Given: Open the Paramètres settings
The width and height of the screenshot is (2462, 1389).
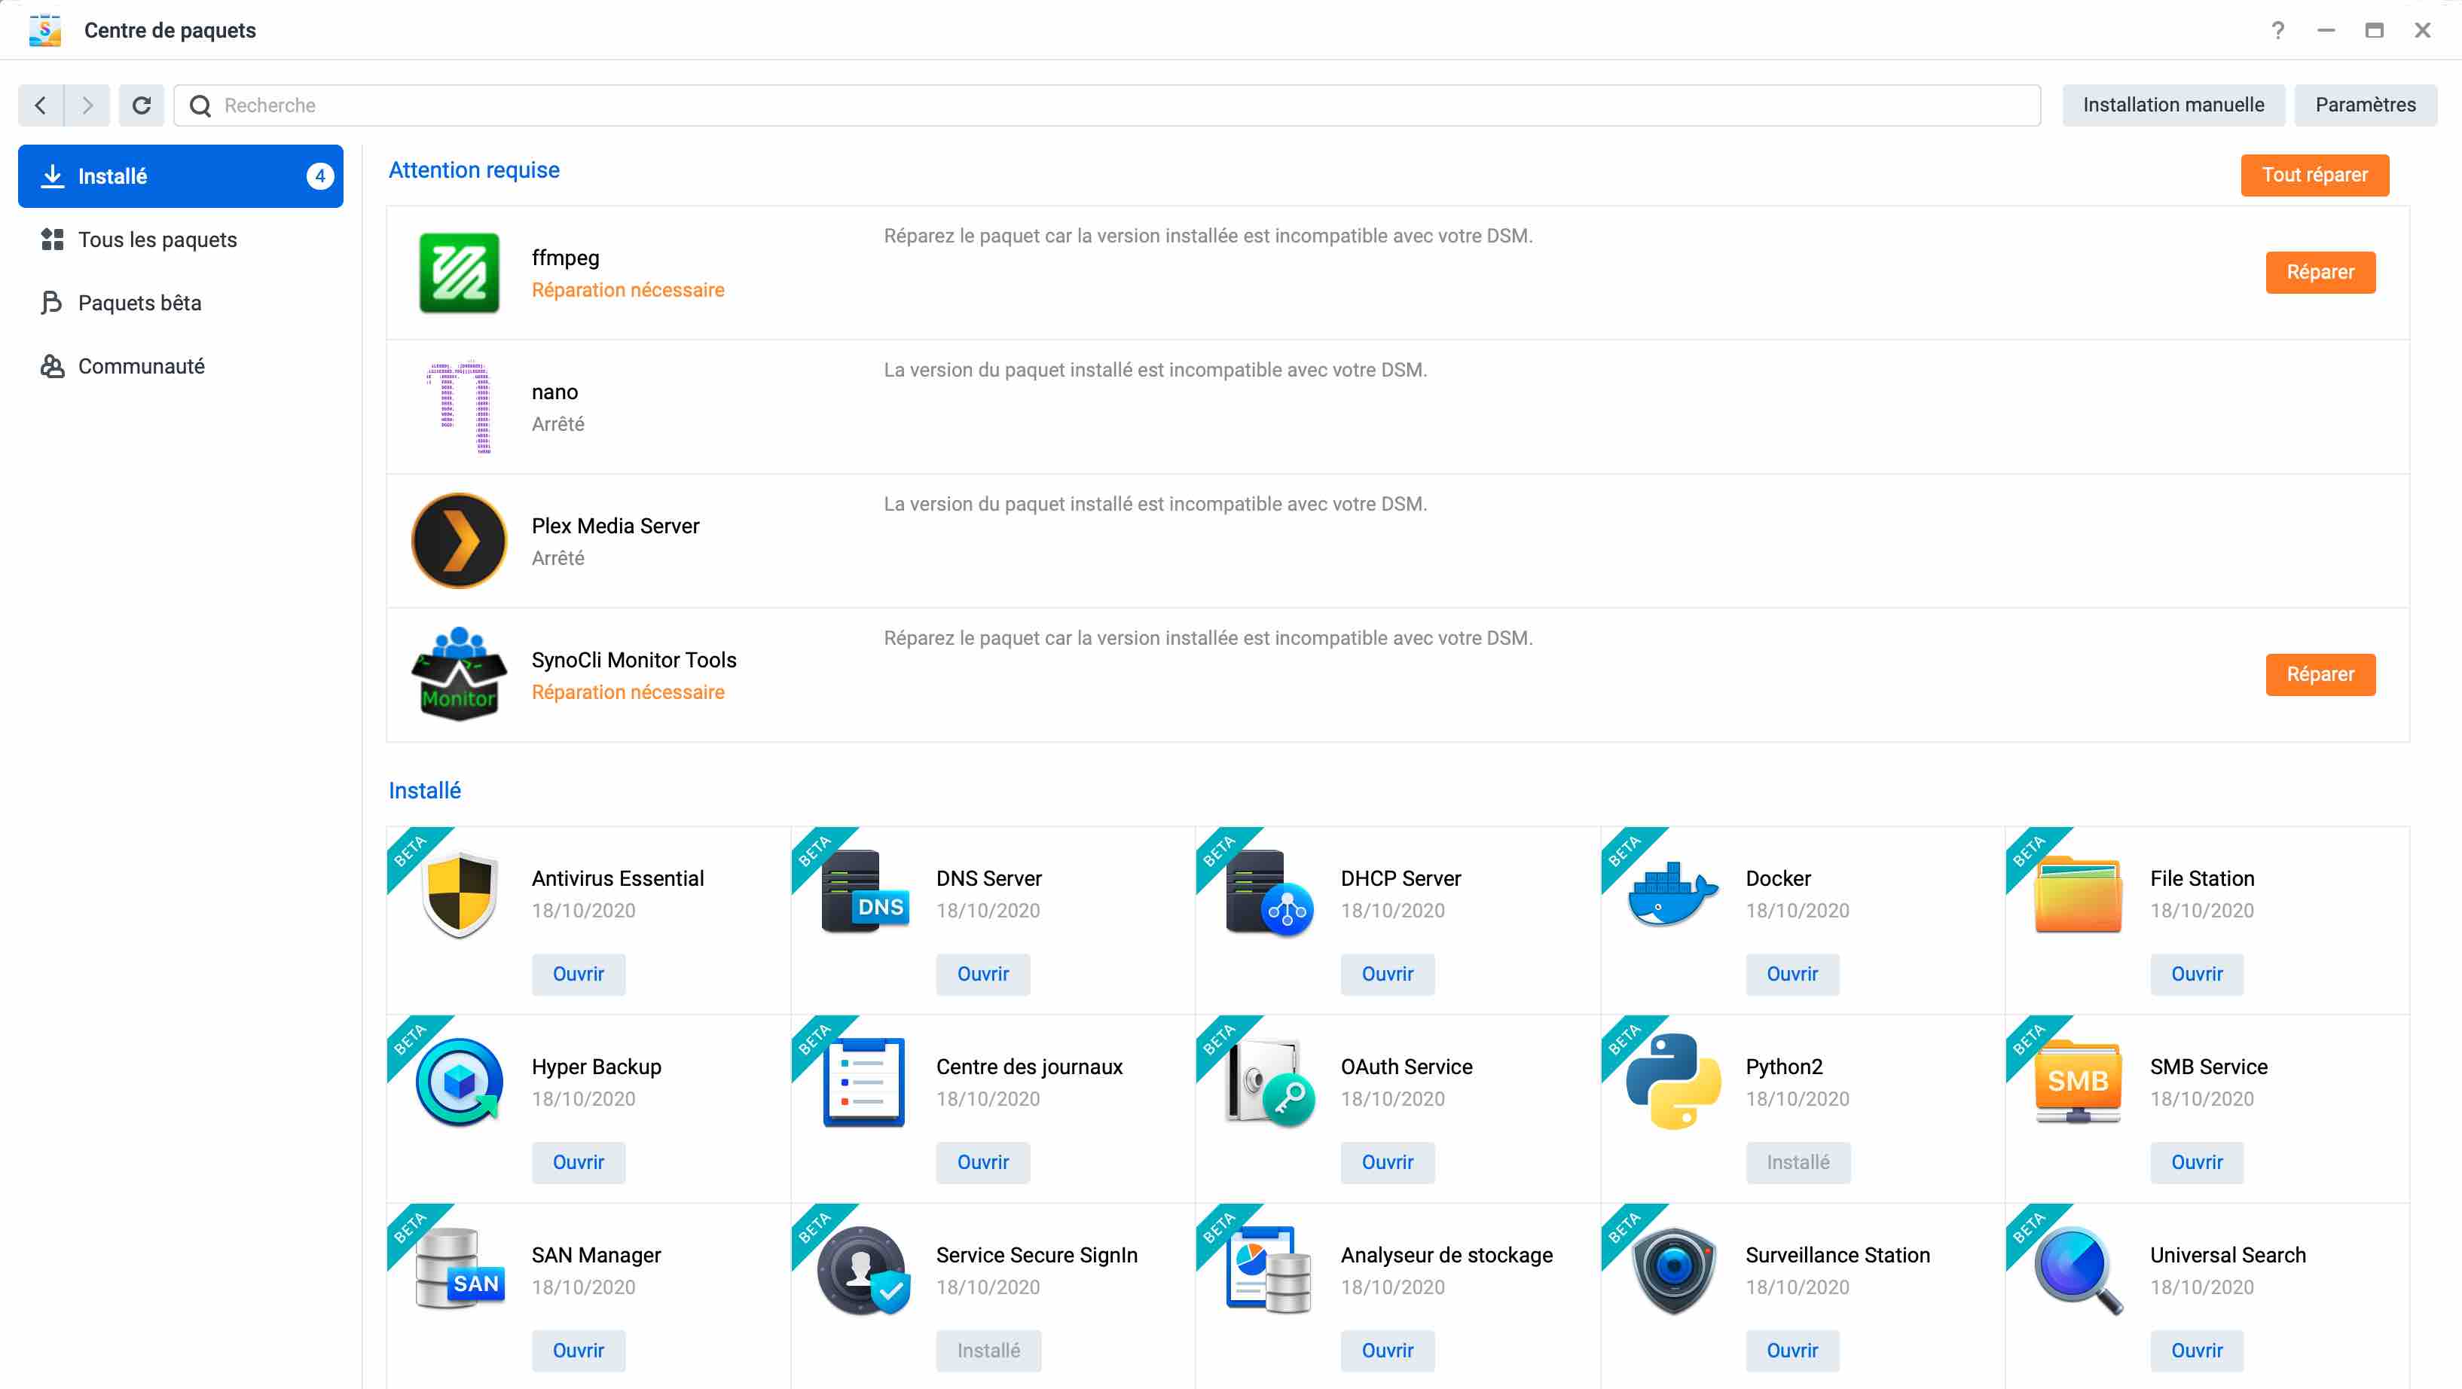Looking at the screenshot, I should tap(2365, 105).
